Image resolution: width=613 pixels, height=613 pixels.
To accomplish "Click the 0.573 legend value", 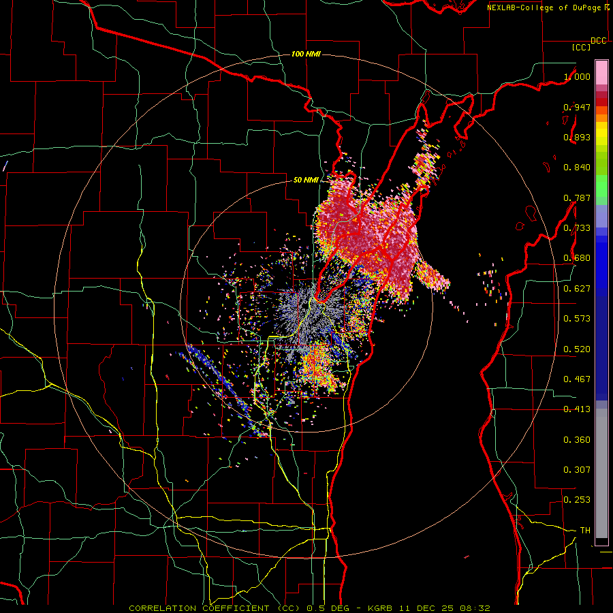I will point(577,319).
